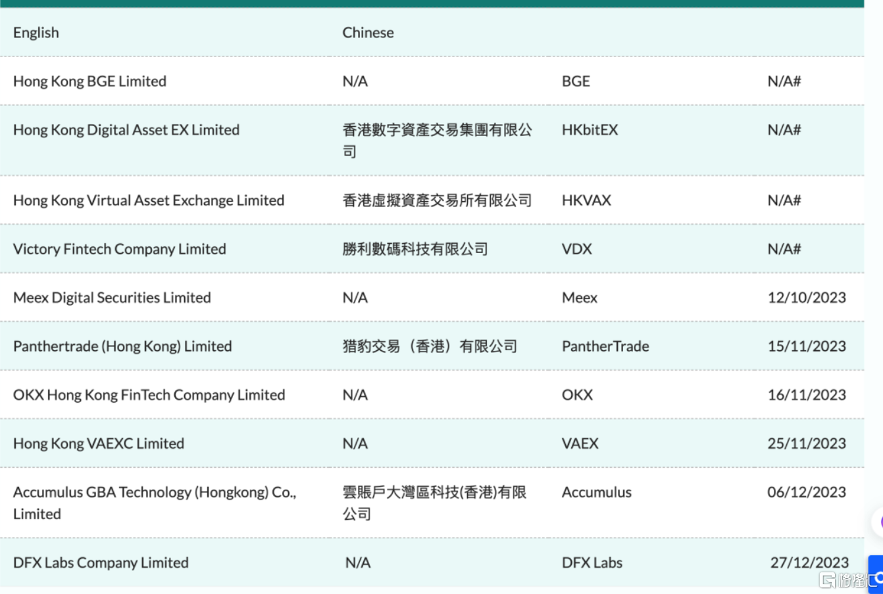Click the 15/11/2023 date
883x594 pixels.
[x=807, y=346]
